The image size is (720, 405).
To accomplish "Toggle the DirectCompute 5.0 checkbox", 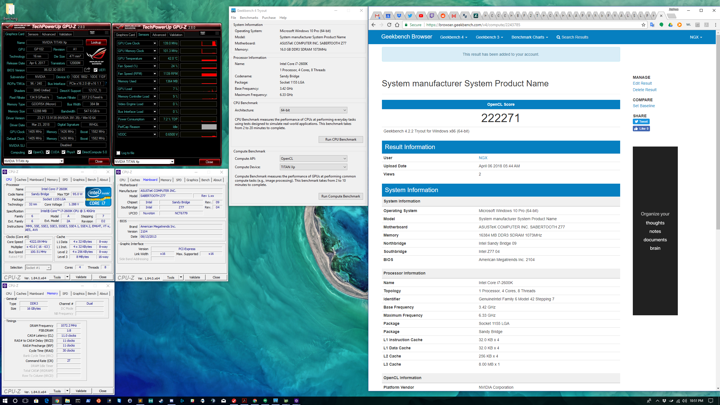I will coord(79,152).
